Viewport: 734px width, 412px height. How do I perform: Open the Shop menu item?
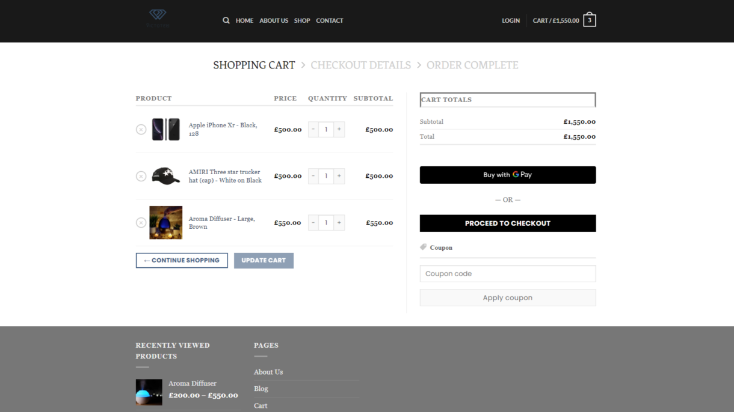point(302,20)
